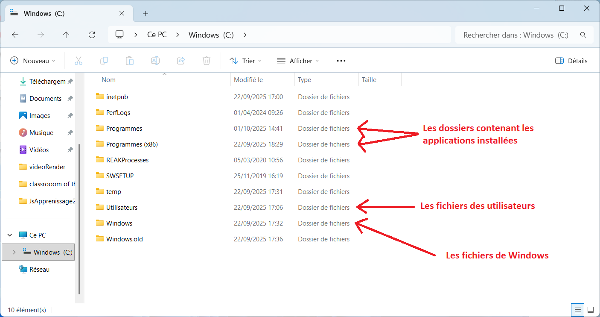600x317 pixels.
Task: Click the Back navigation arrow
Action: pos(15,35)
